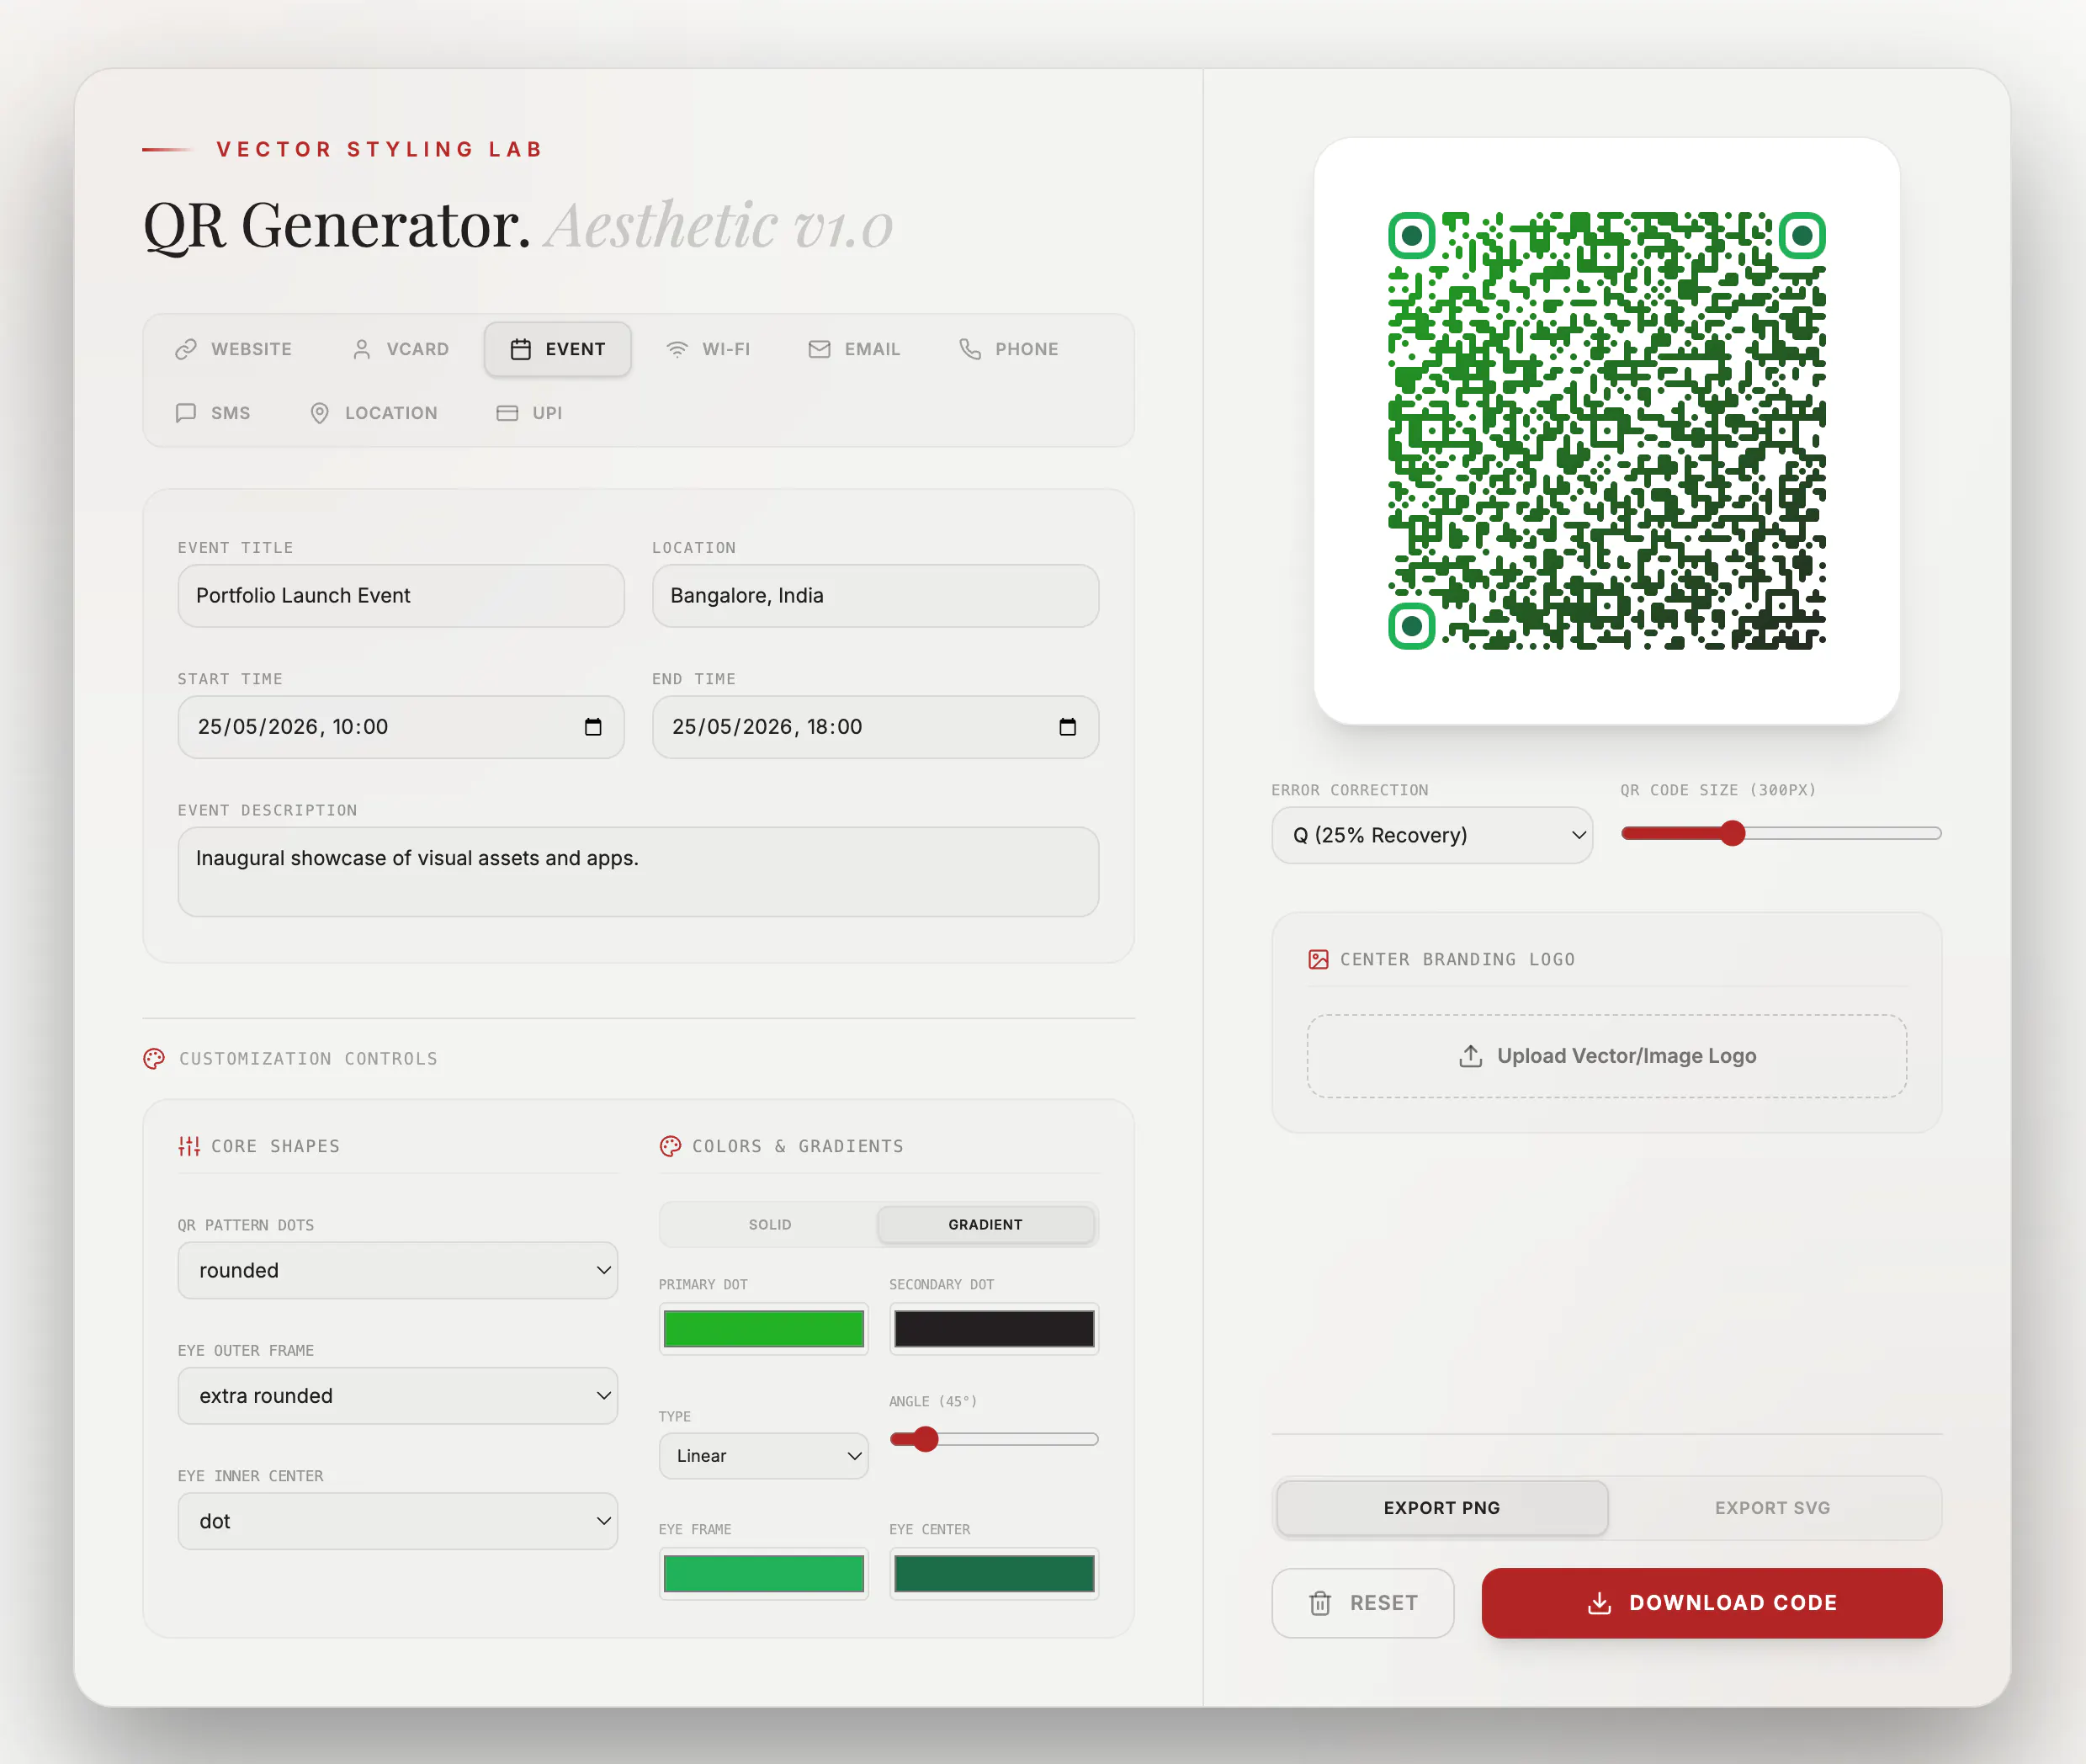Viewport: 2086px width, 1764px height.
Task: Open the Eye Inner Center dropdown
Action: [x=398, y=1521]
